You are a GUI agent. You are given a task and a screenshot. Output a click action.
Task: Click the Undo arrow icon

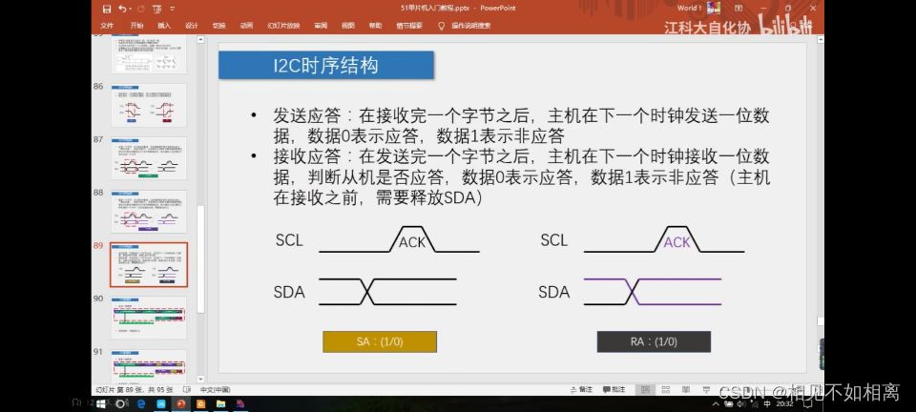point(121,9)
